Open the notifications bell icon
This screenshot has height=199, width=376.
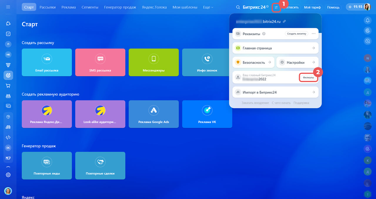point(367,20)
